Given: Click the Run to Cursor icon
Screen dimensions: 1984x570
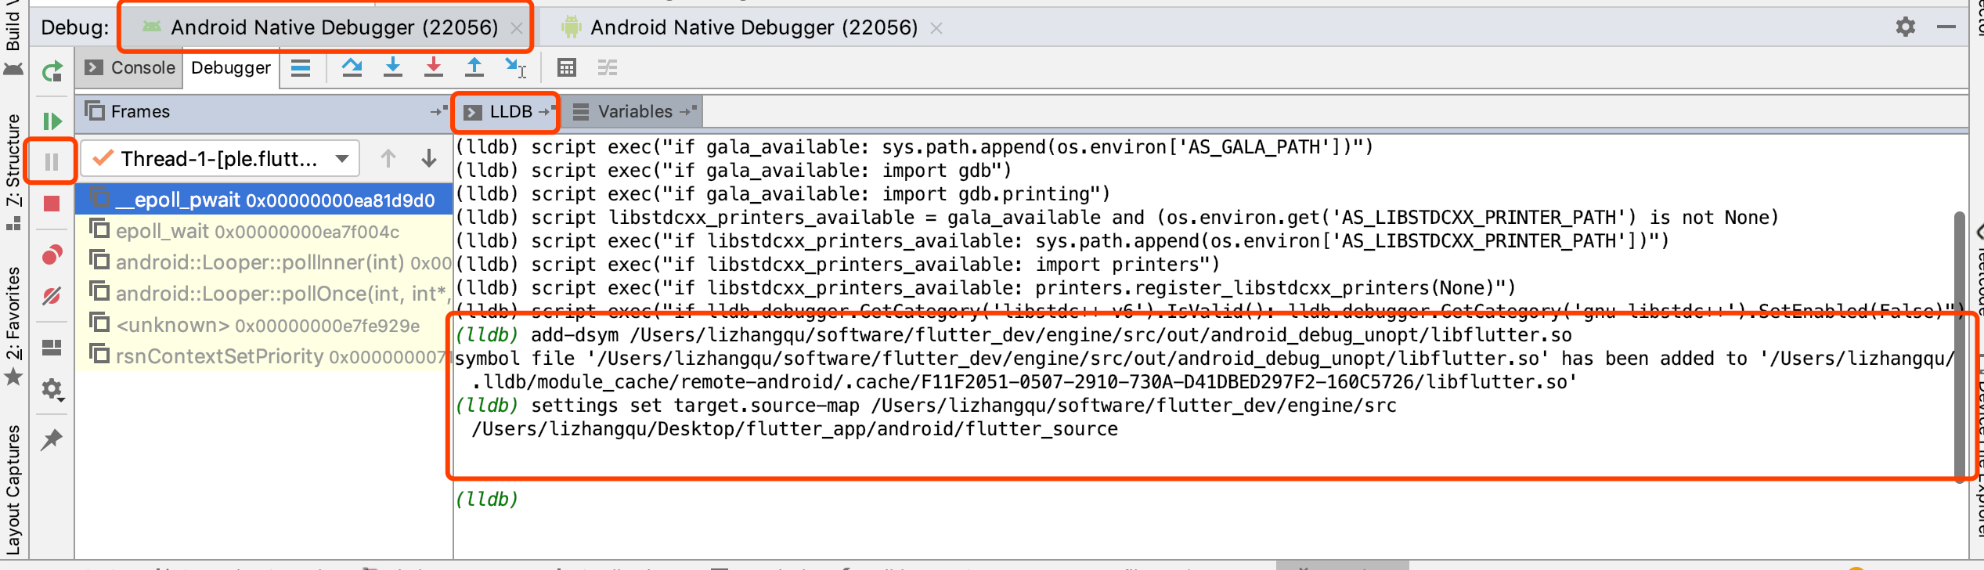Looking at the screenshot, I should (515, 68).
